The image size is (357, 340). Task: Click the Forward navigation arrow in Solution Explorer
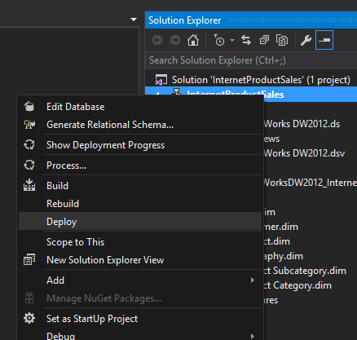point(175,40)
